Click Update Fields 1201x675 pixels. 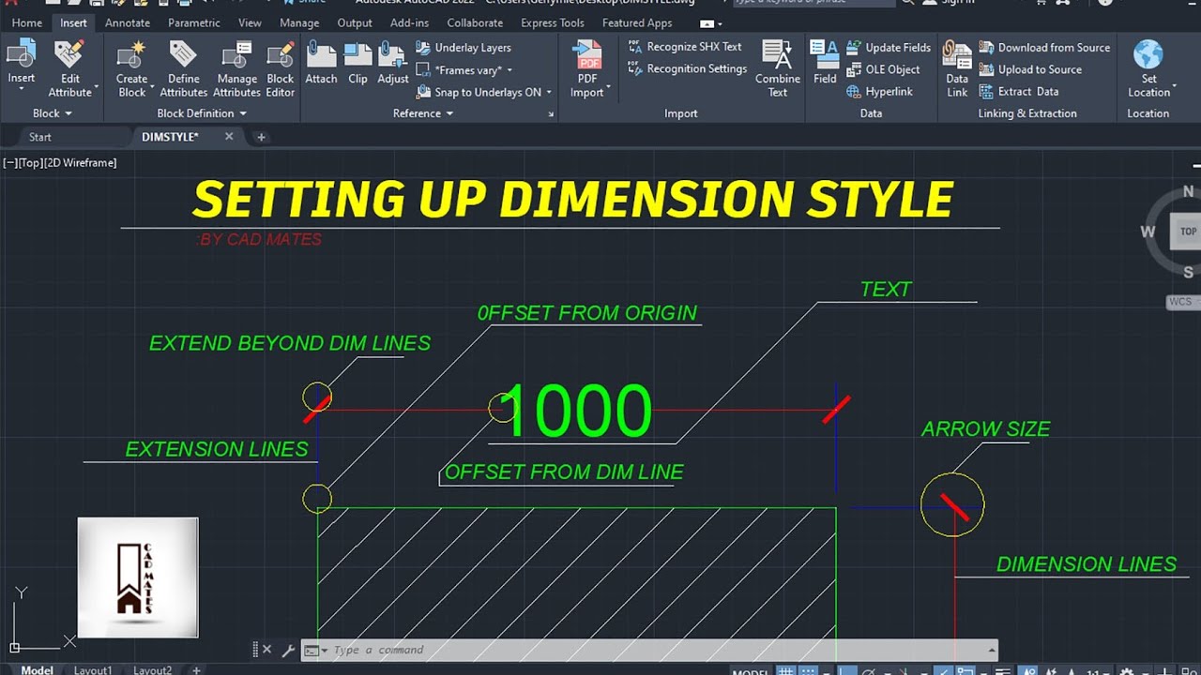pos(889,47)
